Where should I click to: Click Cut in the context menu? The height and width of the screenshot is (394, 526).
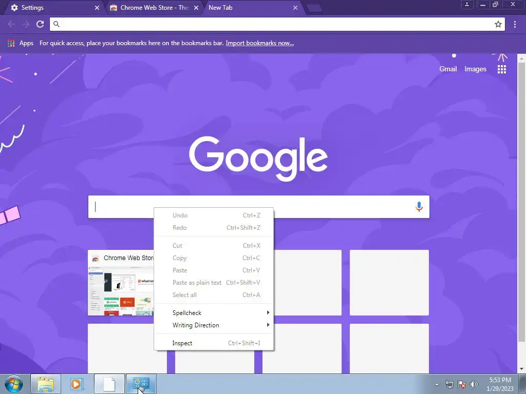click(214, 246)
